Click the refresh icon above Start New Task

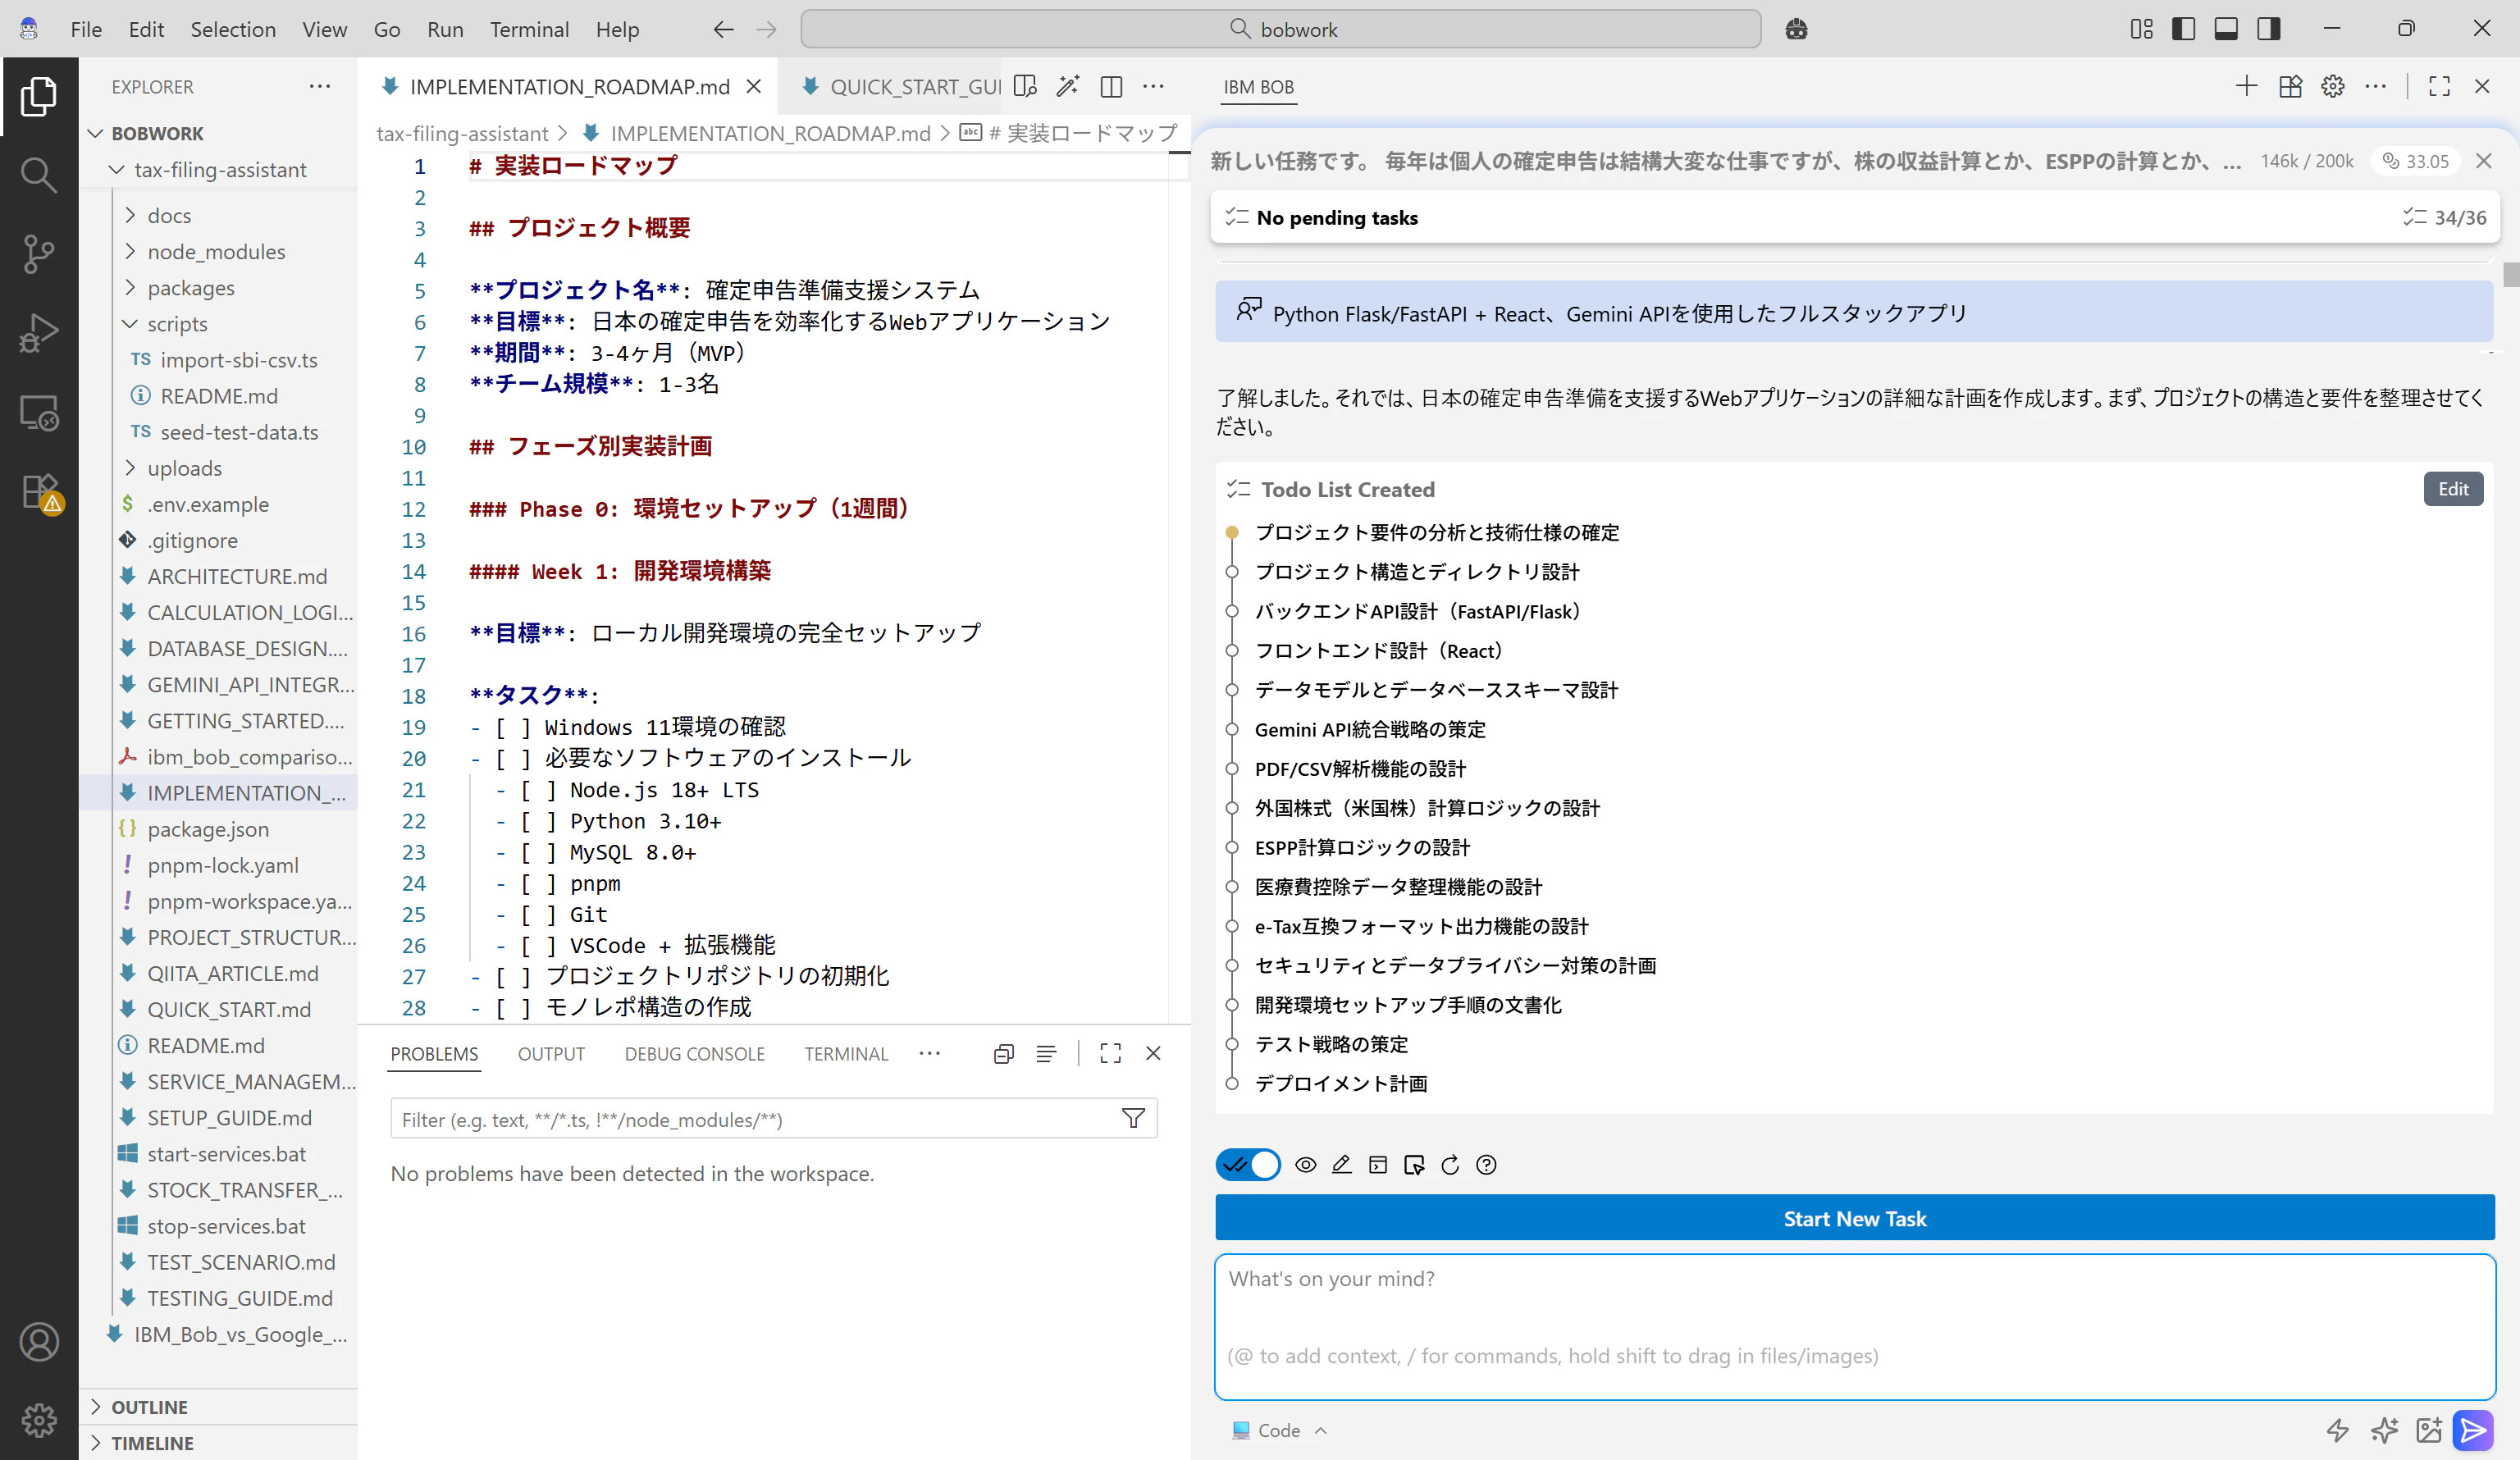point(1450,1164)
